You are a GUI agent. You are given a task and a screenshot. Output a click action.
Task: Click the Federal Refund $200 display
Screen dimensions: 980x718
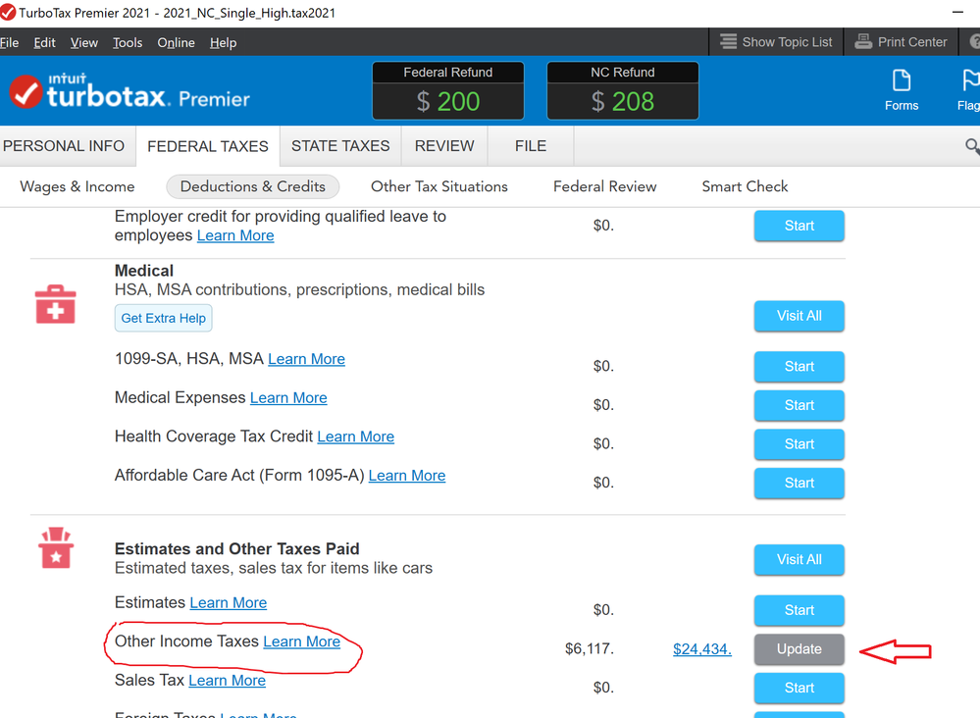tap(448, 90)
